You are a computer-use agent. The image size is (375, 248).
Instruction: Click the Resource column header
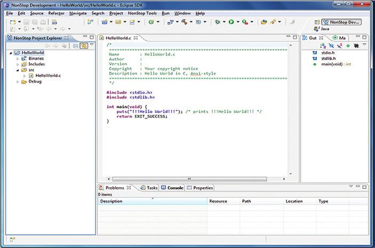tap(224, 201)
